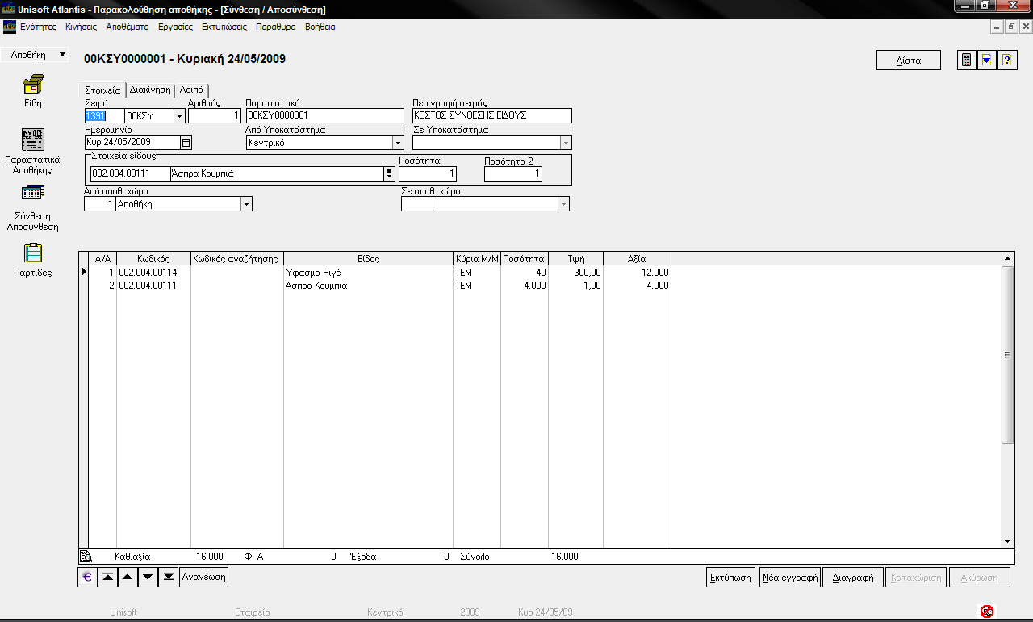1033x622 pixels.
Task: Open the Κινήσεις menu
Action: [x=81, y=27]
